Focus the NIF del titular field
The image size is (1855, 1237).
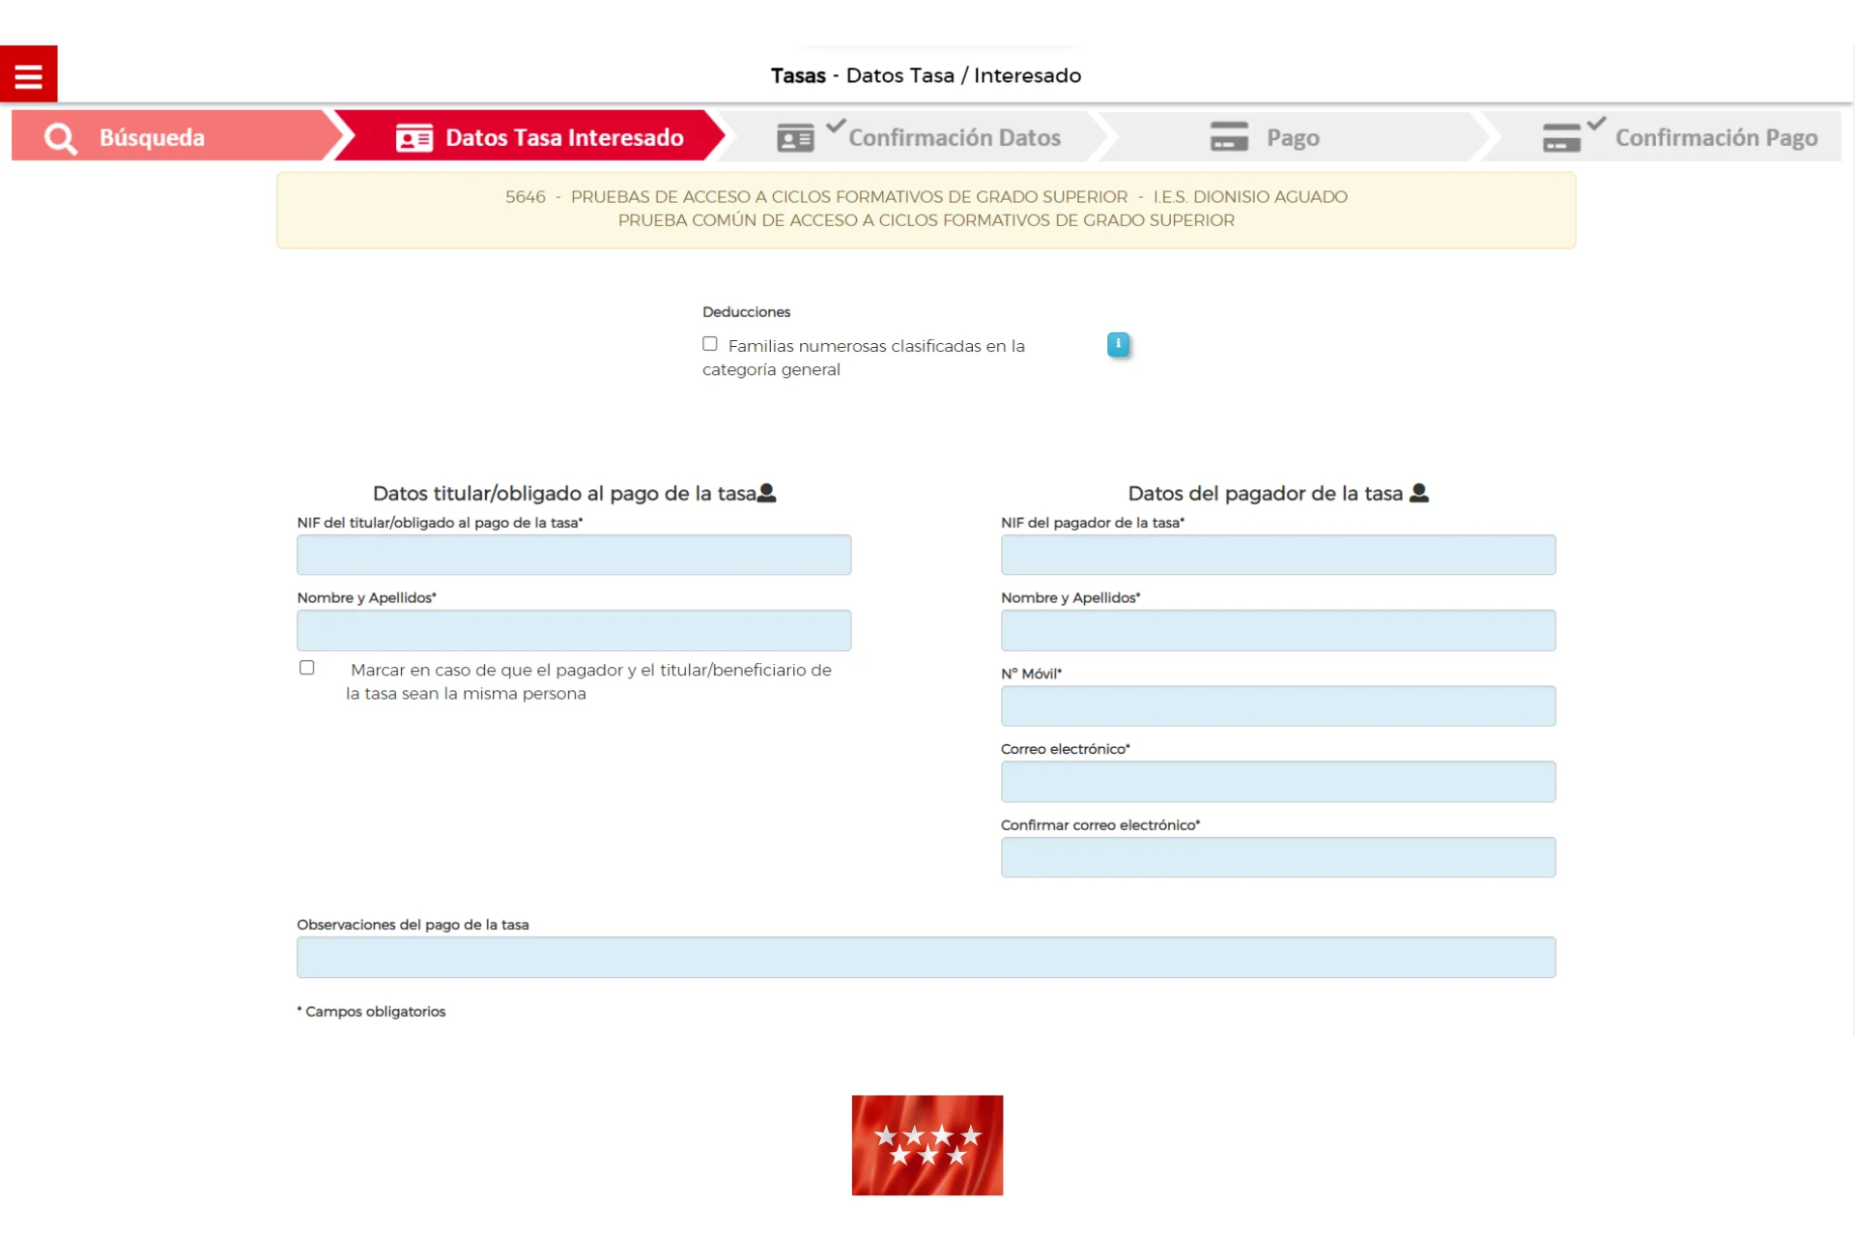pyautogui.click(x=574, y=555)
